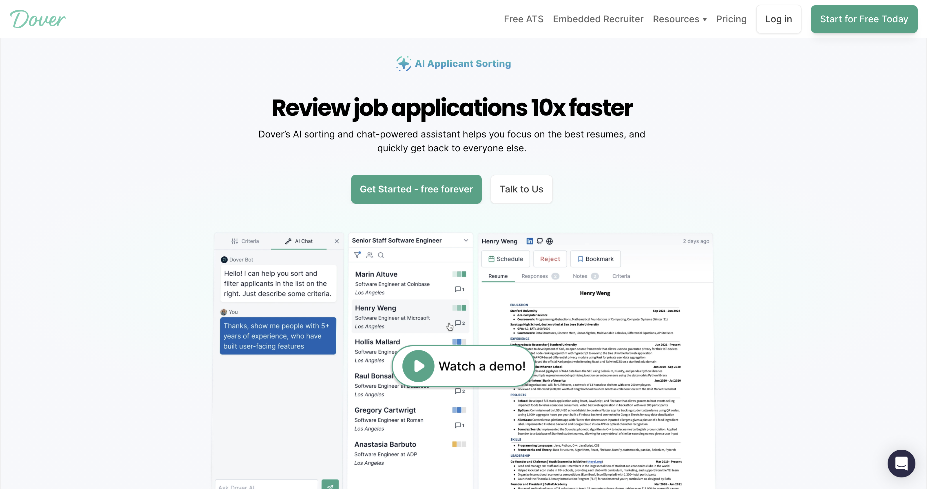
Task: Open Henry Weng's GitHub icon
Action: 540,241
